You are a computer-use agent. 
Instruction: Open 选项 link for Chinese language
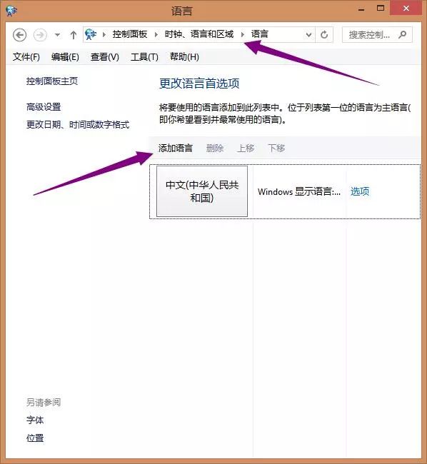coord(360,191)
